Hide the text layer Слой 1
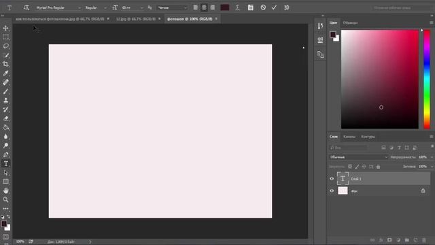 pyautogui.click(x=332, y=178)
